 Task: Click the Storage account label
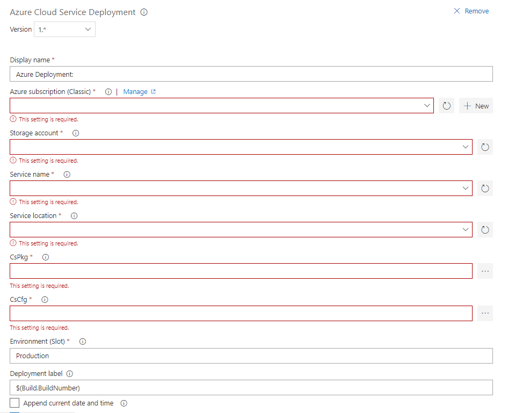point(34,133)
